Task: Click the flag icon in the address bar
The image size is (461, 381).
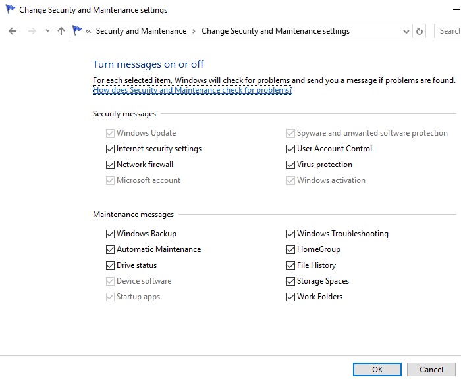Action: [x=78, y=31]
